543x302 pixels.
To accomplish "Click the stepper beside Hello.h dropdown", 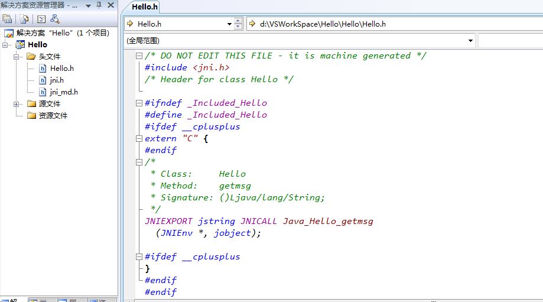I will (238, 24).
